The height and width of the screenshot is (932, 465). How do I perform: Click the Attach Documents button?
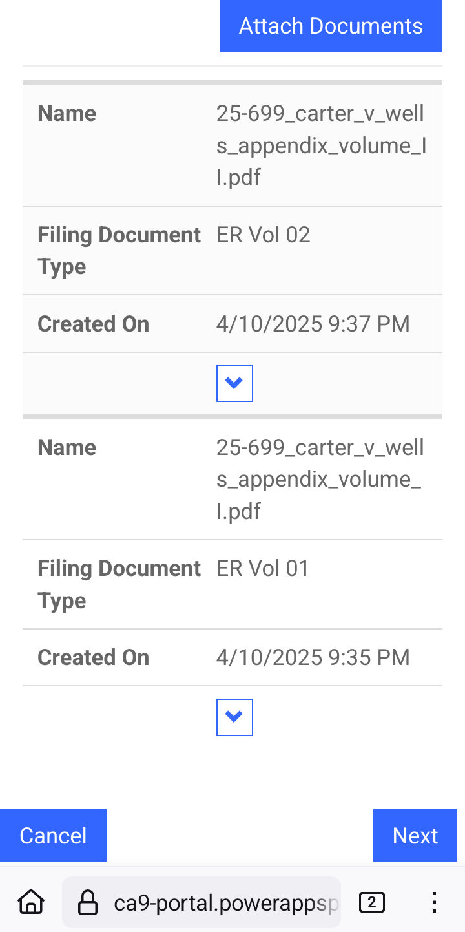click(331, 26)
